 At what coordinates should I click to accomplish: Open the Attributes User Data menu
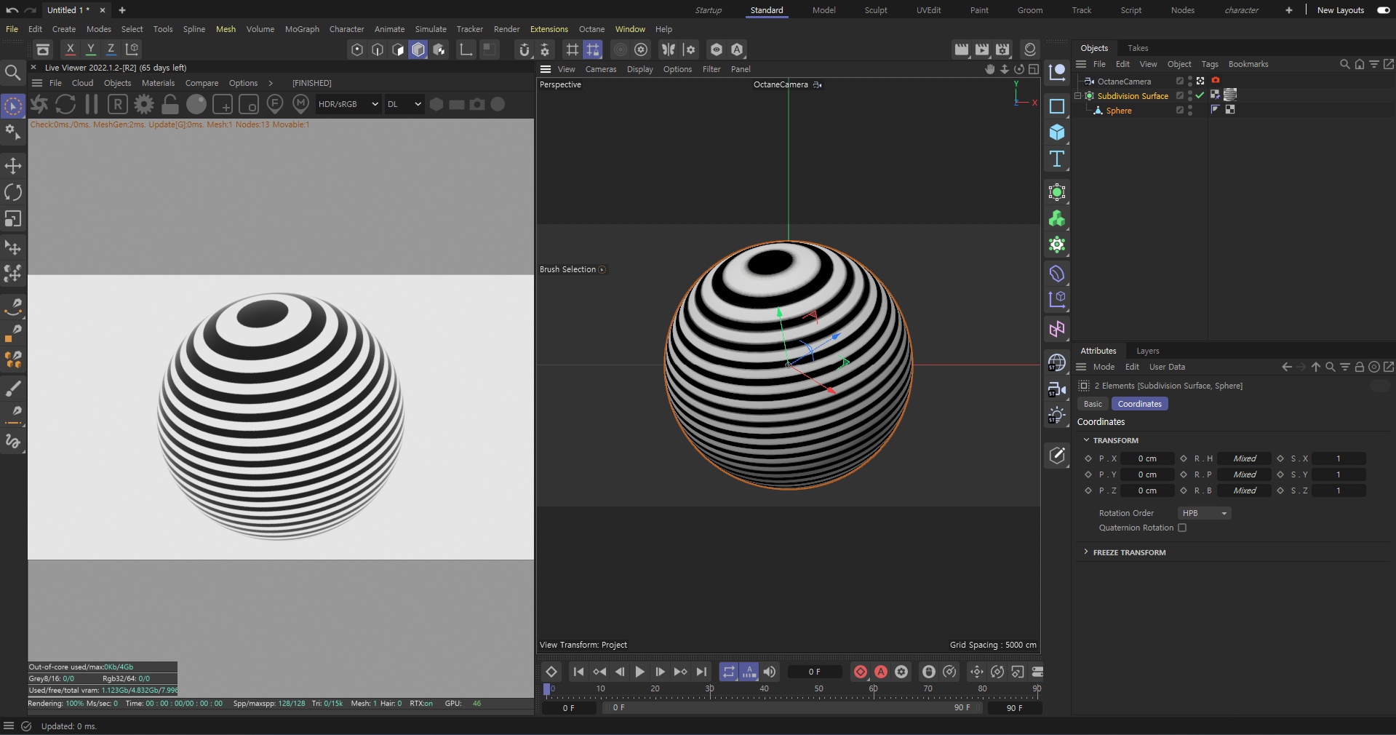tap(1167, 367)
